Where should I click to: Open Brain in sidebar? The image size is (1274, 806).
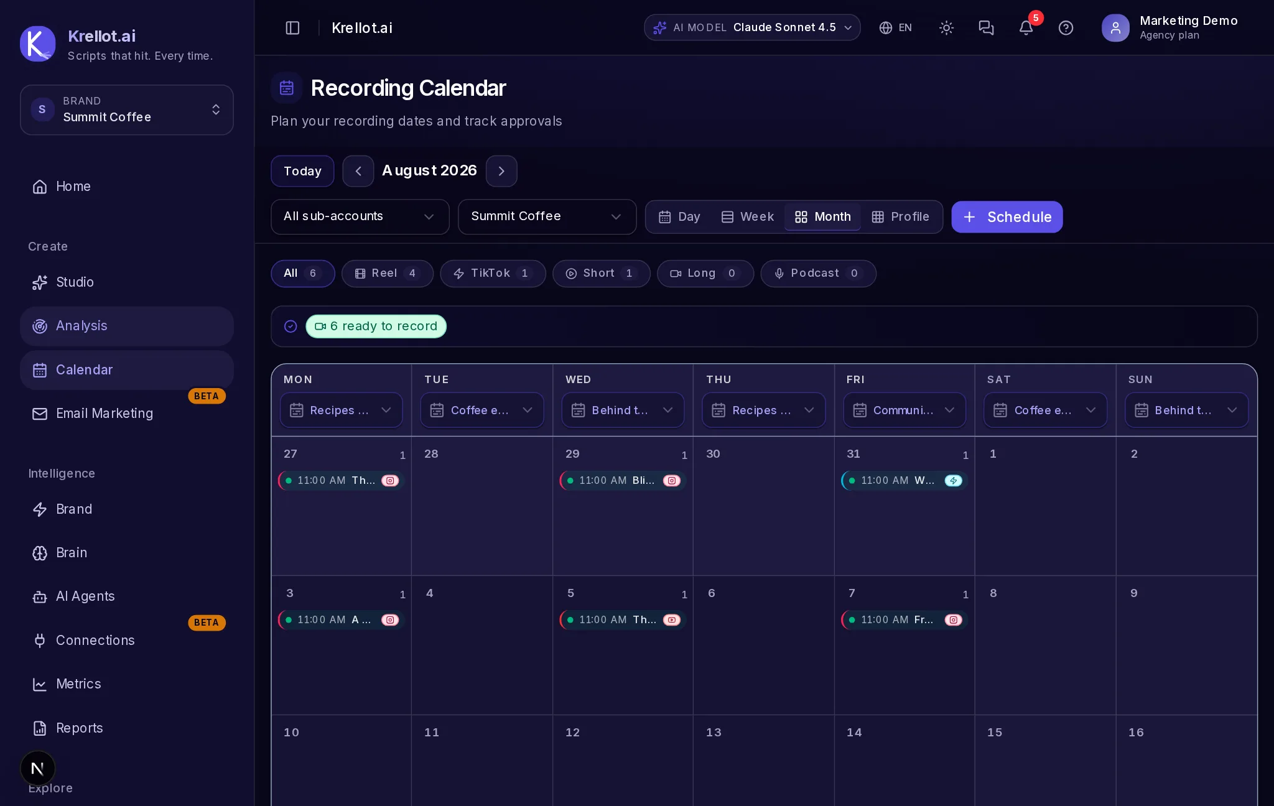coord(127,553)
